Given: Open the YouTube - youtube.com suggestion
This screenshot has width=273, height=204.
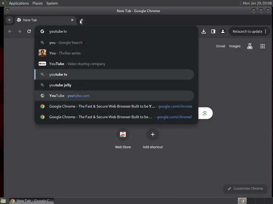Looking at the screenshot, I should [x=115, y=96].
